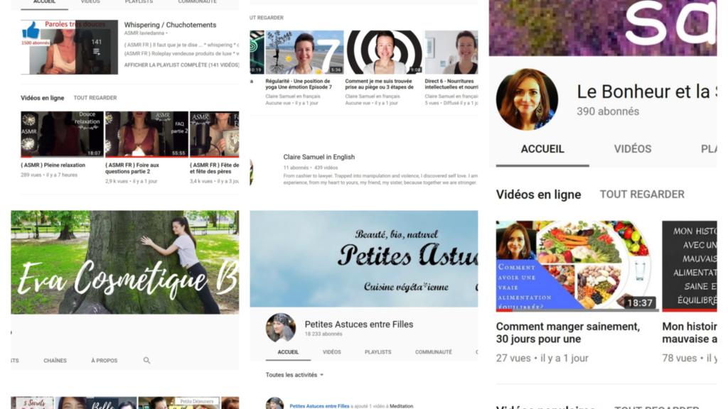The width and height of the screenshot is (728, 409).
Task: Go to the CHAÎNES tab below Eva Cosmétique banner
Action: 55,360
